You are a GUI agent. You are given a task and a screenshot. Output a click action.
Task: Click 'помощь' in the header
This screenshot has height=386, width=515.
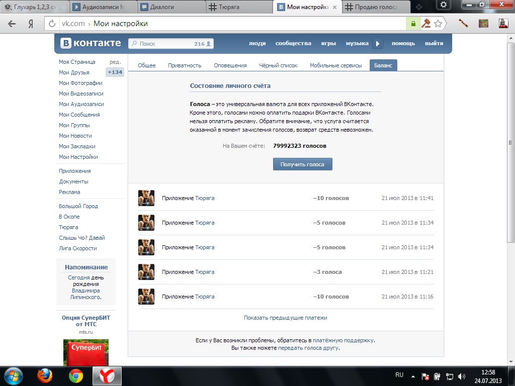tap(403, 43)
